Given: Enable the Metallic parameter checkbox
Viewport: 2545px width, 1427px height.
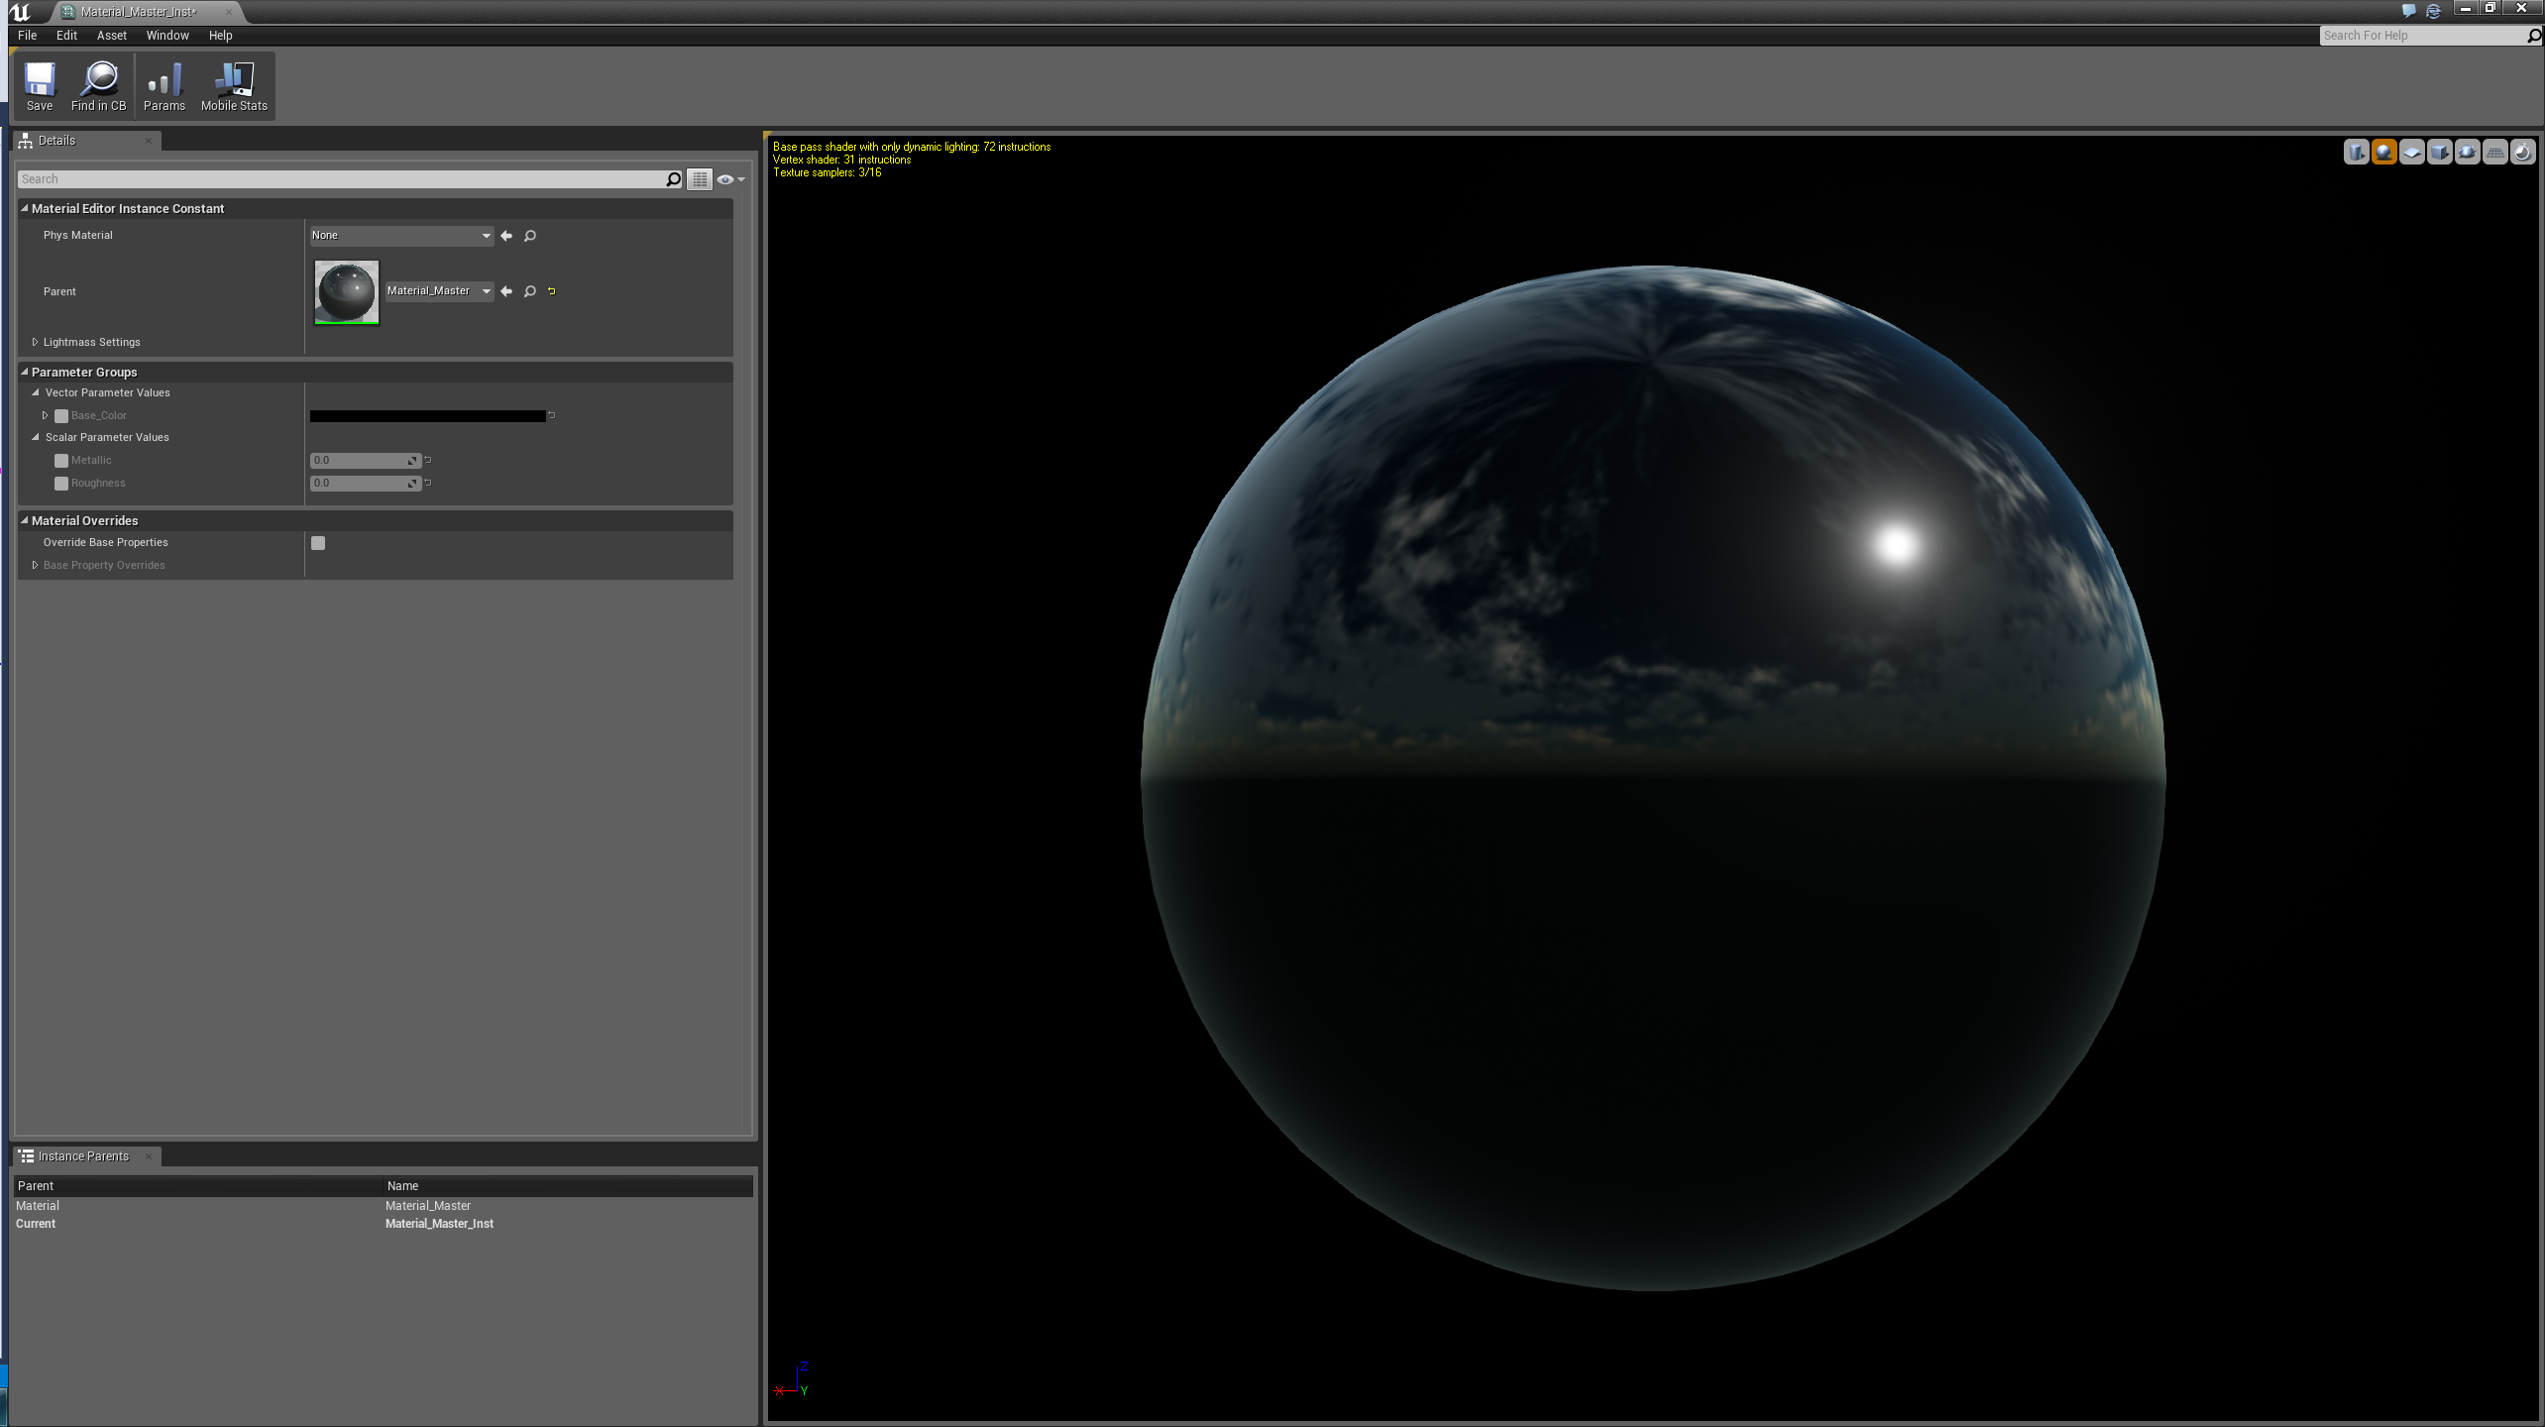Looking at the screenshot, I should (61, 460).
